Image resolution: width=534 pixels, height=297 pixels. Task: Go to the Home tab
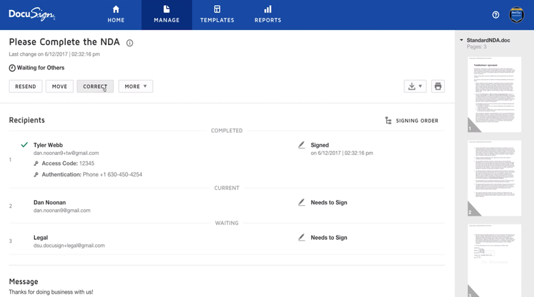coord(116,15)
